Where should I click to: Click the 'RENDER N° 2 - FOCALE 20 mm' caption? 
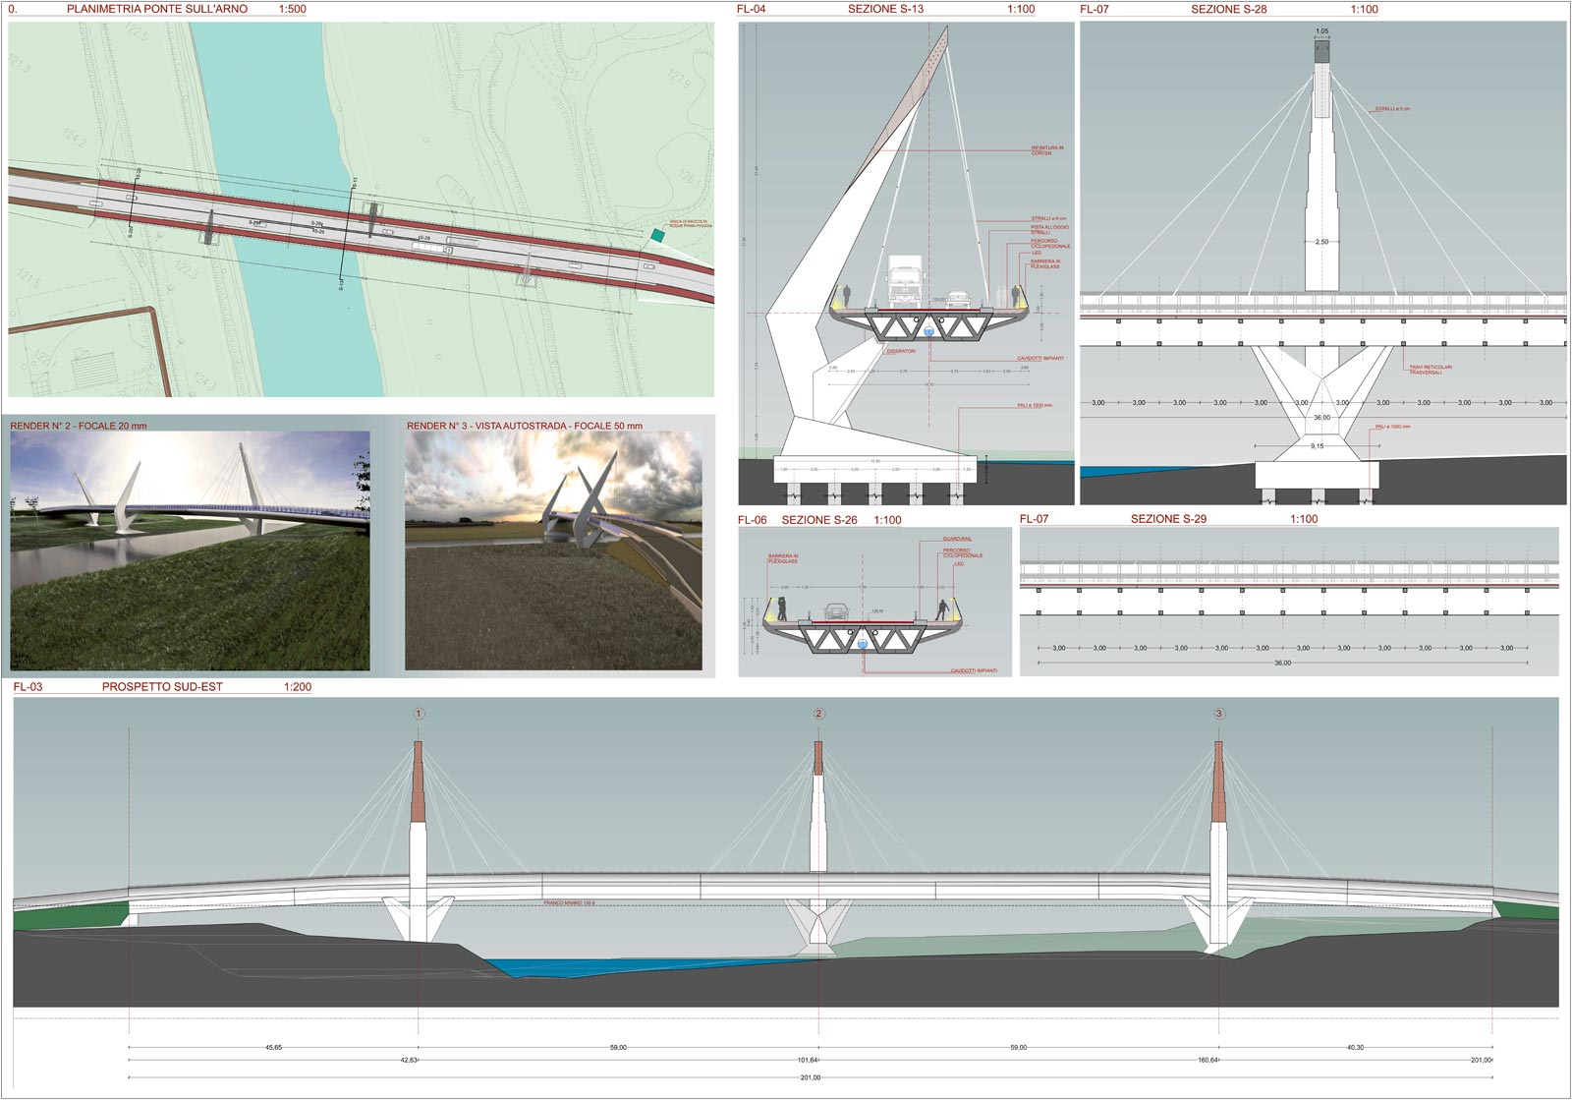(x=78, y=426)
